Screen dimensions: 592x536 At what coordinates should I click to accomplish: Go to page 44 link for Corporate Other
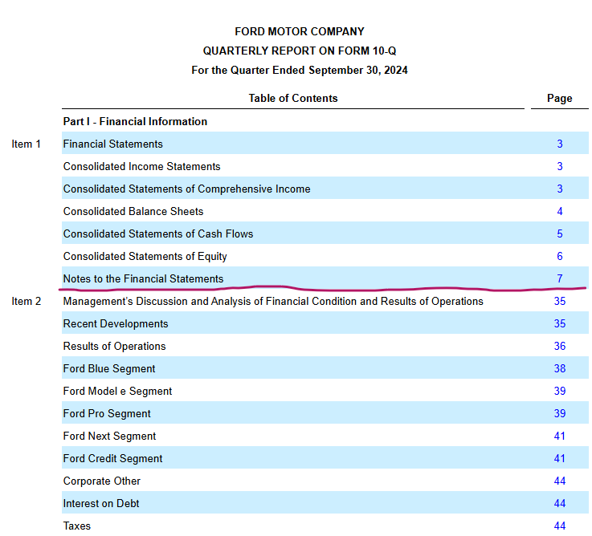(560, 481)
